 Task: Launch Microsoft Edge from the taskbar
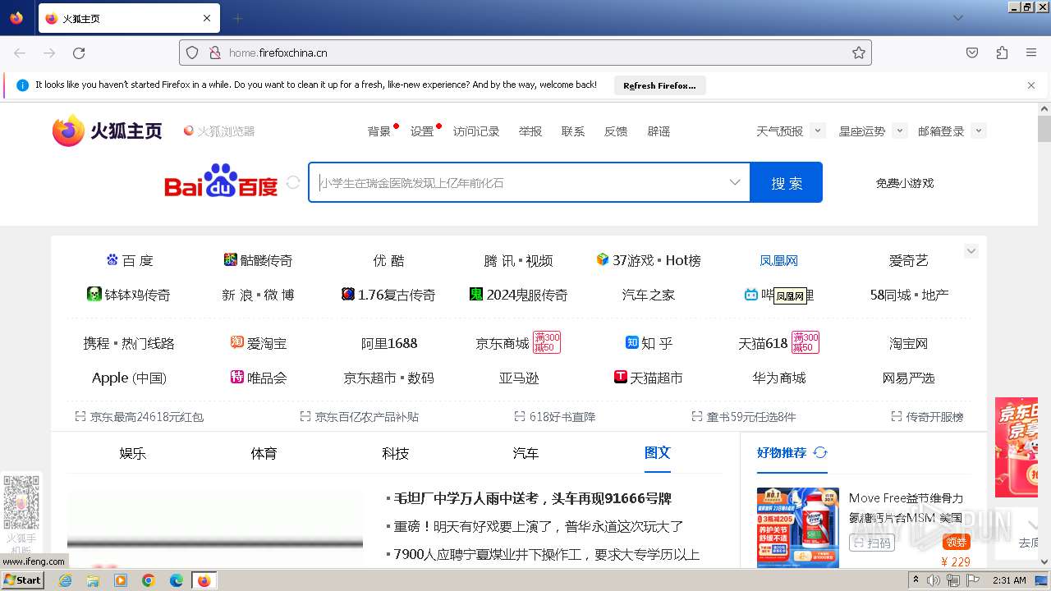click(x=177, y=580)
